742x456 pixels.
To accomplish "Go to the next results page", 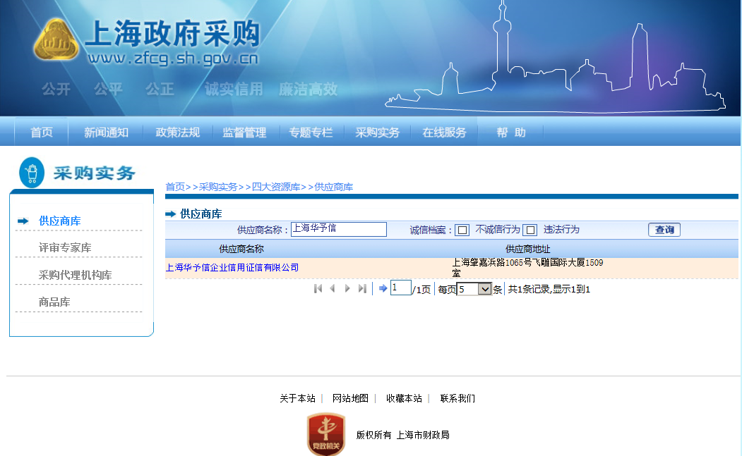I will click(x=347, y=288).
